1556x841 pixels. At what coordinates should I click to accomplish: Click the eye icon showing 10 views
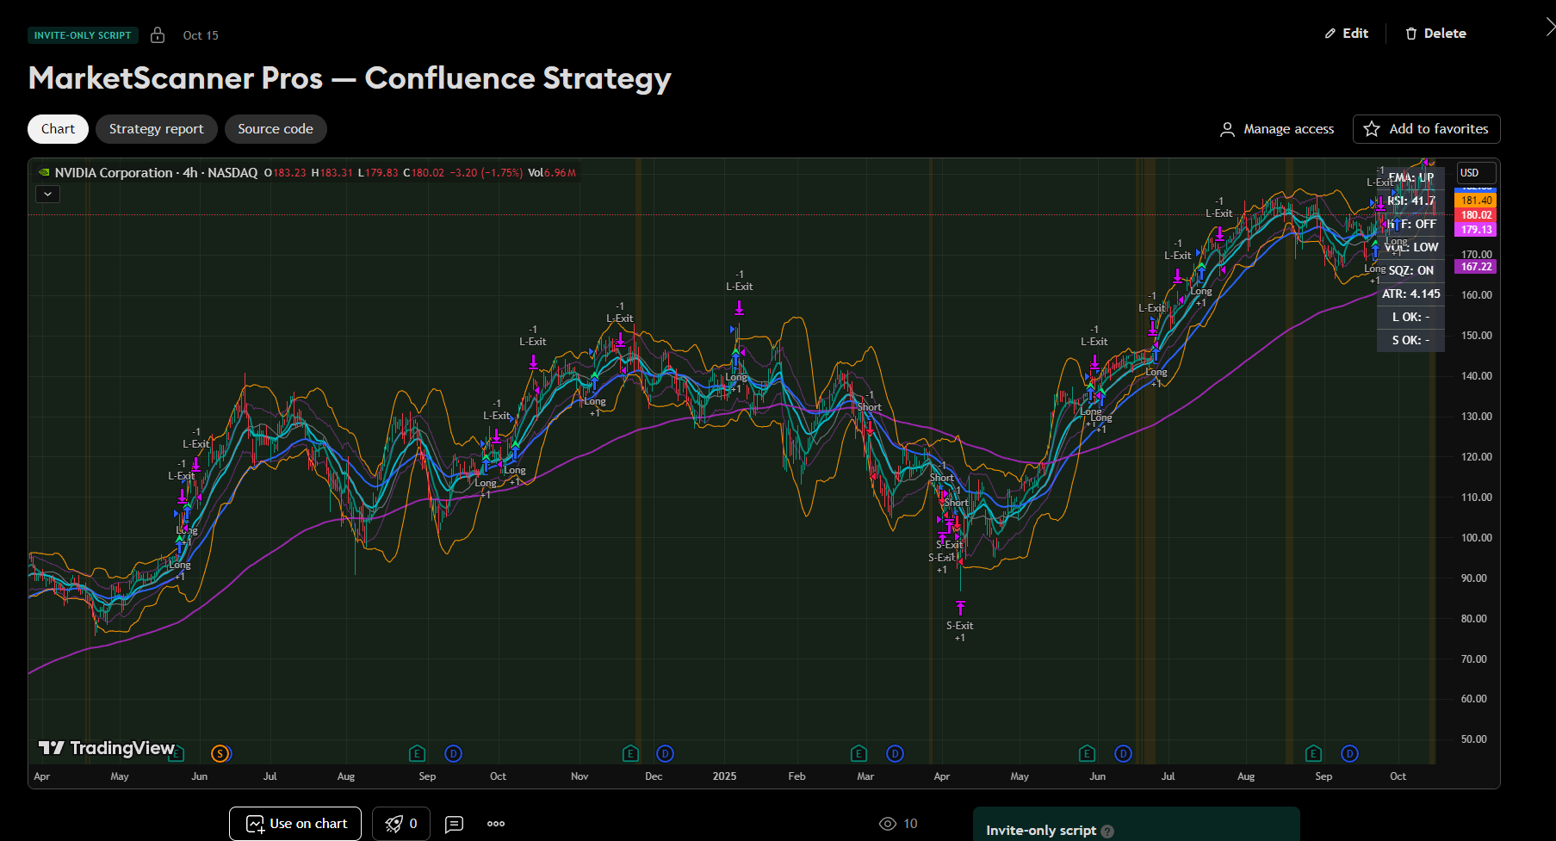(888, 823)
